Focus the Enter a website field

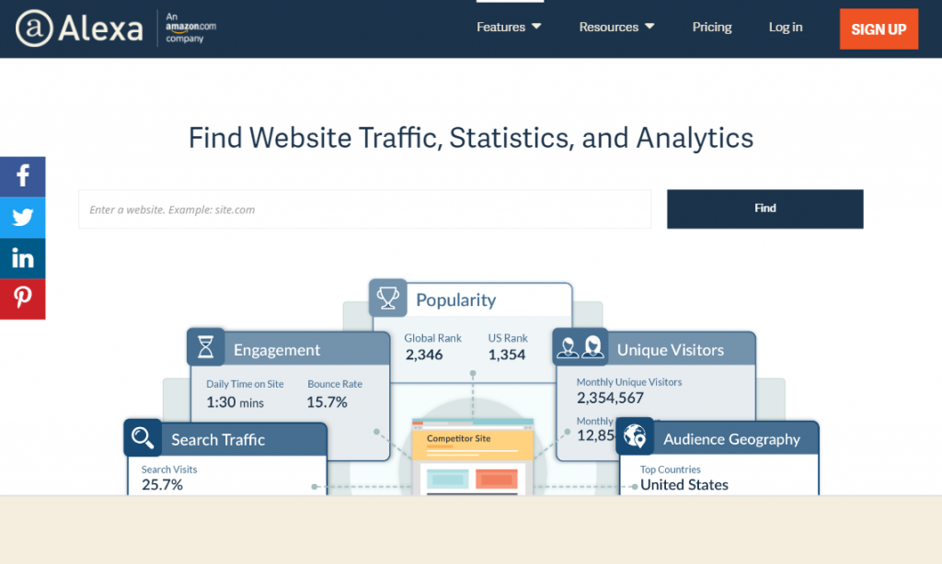point(364,209)
